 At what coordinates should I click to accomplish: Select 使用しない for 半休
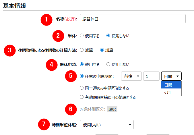click(x=108, y=36)
